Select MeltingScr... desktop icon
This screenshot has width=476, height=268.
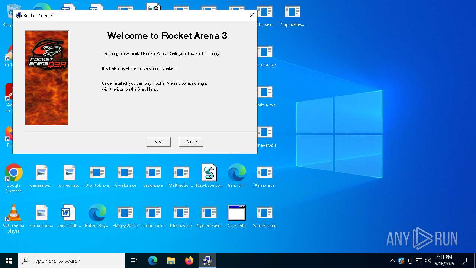[181, 176]
